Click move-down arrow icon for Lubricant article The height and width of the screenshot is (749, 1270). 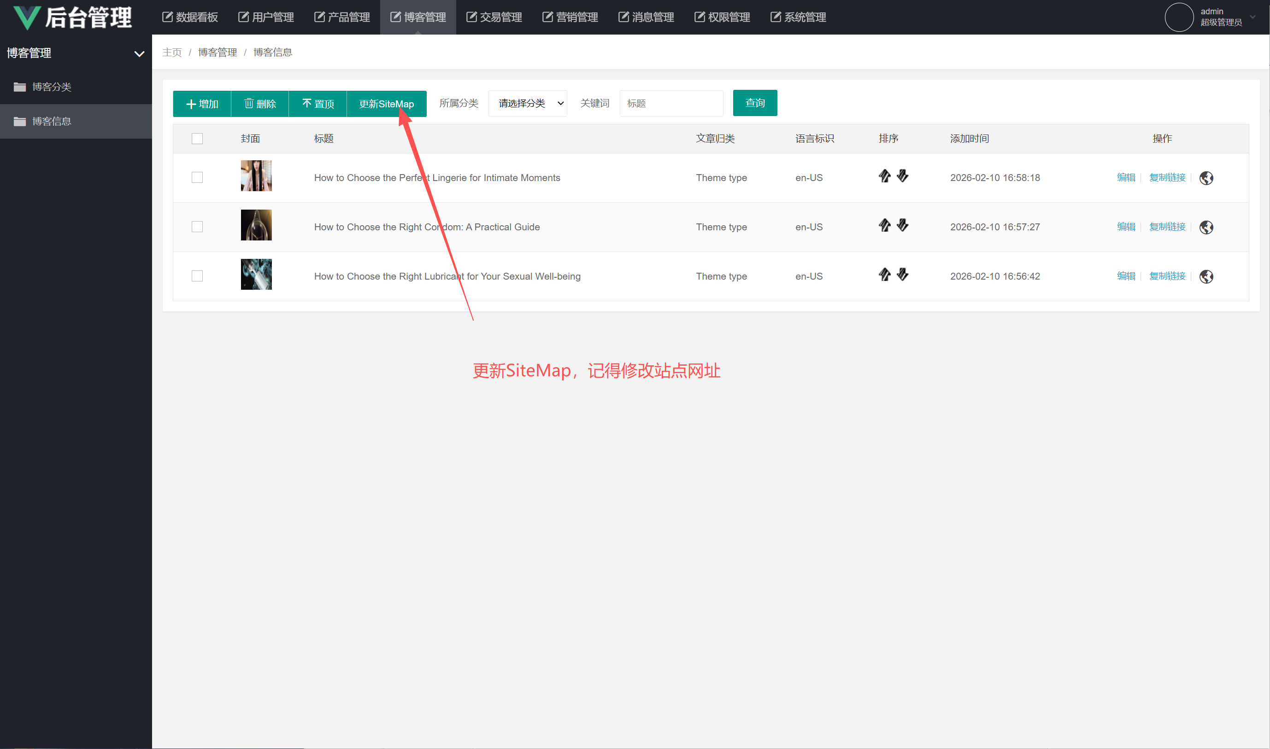tap(903, 275)
